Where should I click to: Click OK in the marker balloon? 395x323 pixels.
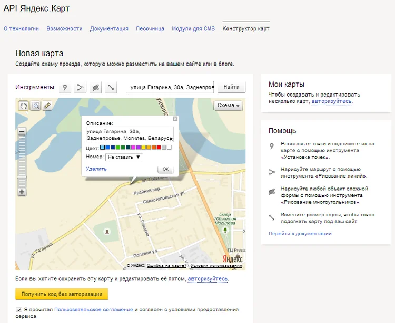click(x=165, y=169)
